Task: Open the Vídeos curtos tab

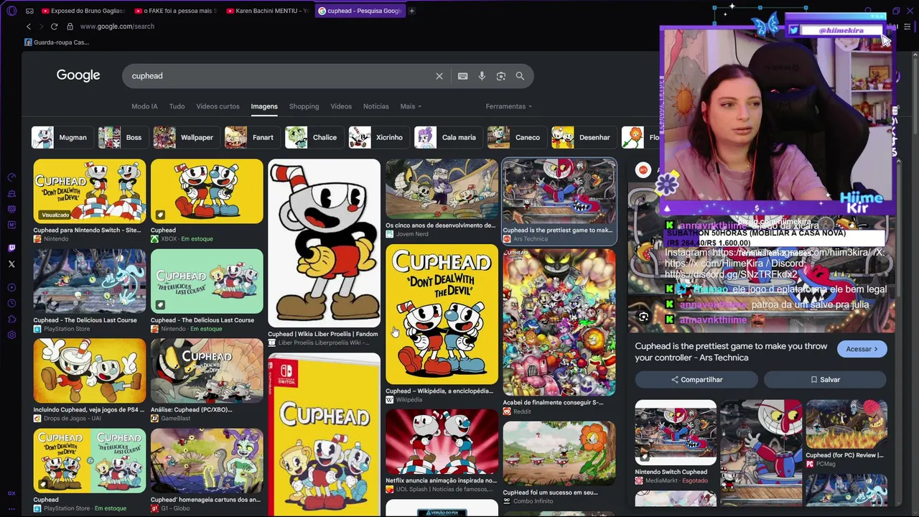Action: [218, 106]
